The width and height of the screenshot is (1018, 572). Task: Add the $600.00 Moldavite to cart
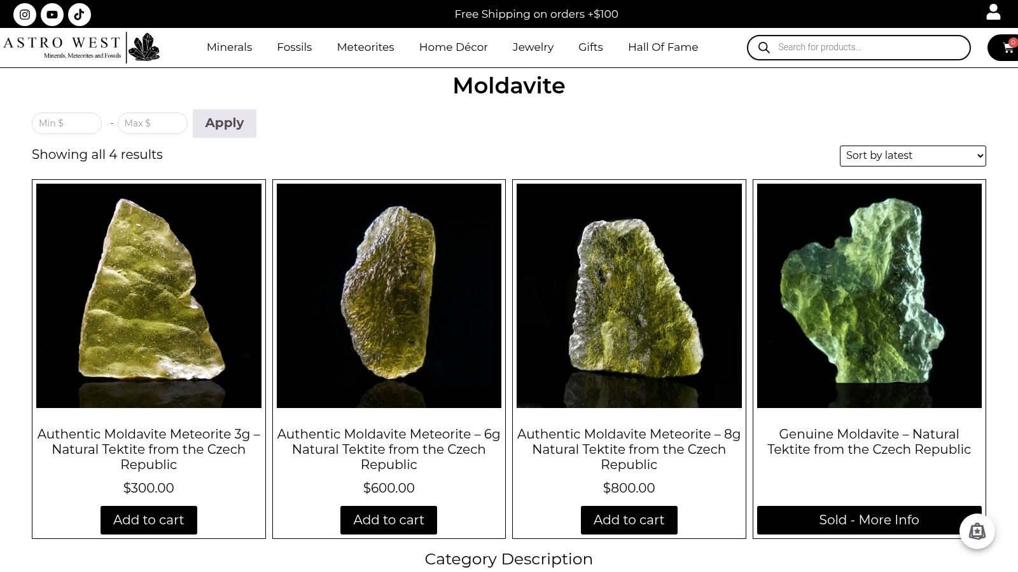tap(389, 520)
